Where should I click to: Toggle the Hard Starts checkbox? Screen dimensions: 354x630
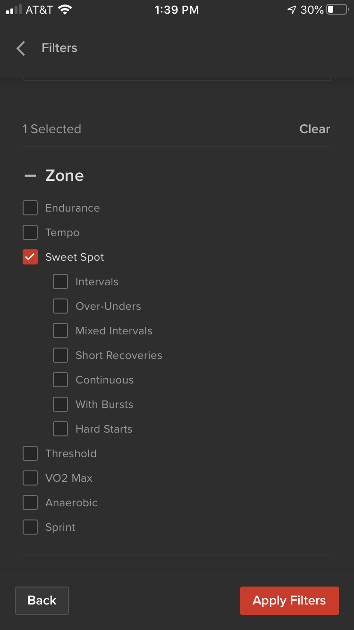[60, 429]
